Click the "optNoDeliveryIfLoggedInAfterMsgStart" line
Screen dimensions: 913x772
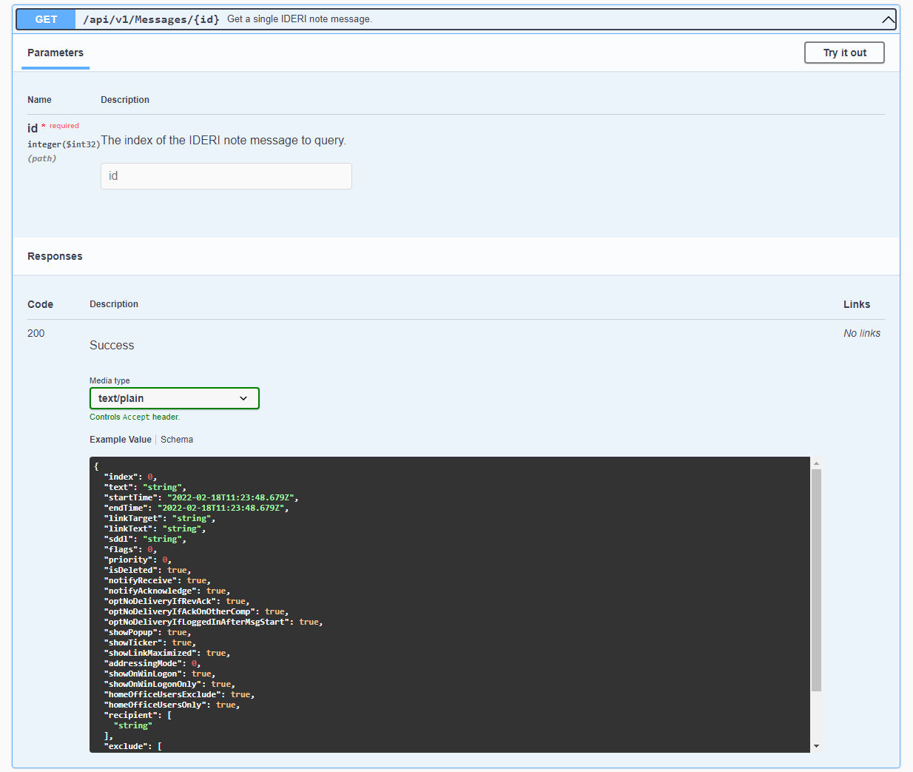coord(213,622)
